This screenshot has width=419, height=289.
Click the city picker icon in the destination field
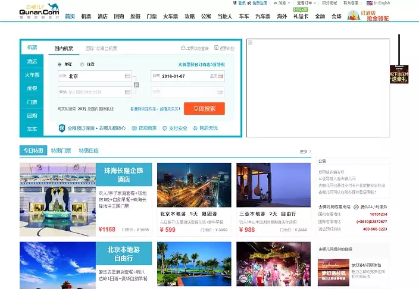pos(127,92)
